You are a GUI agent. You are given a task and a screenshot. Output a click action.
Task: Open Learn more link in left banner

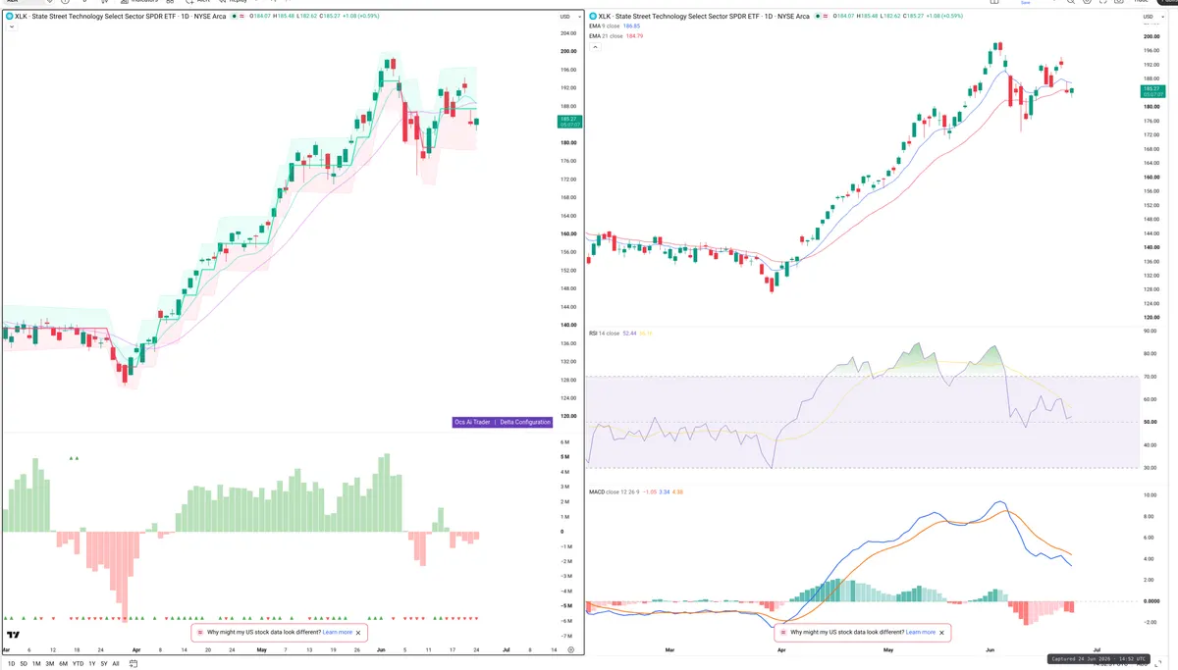coord(337,633)
